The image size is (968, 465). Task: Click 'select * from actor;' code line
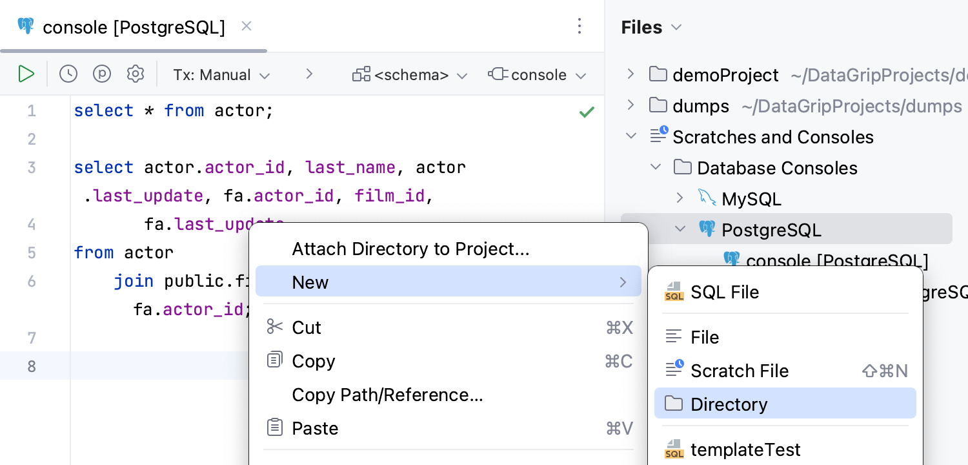click(x=174, y=111)
